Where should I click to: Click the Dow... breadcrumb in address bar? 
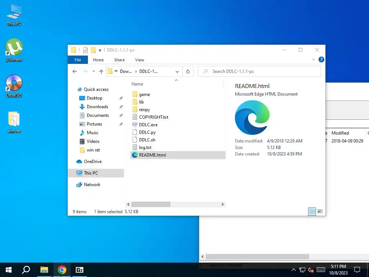click(x=126, y=71)
